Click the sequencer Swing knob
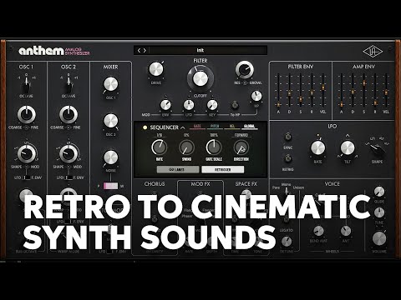This screenshot has height=300, width=401. pyautogui.click(x=186, y=147)
